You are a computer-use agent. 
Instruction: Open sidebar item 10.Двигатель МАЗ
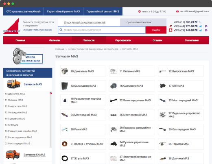pos(15,94)
